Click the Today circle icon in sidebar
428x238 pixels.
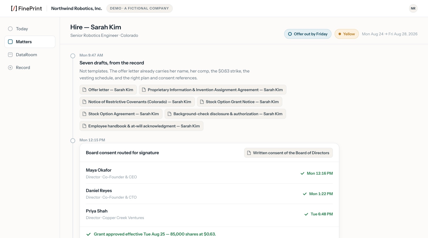[x=10, y=29]
